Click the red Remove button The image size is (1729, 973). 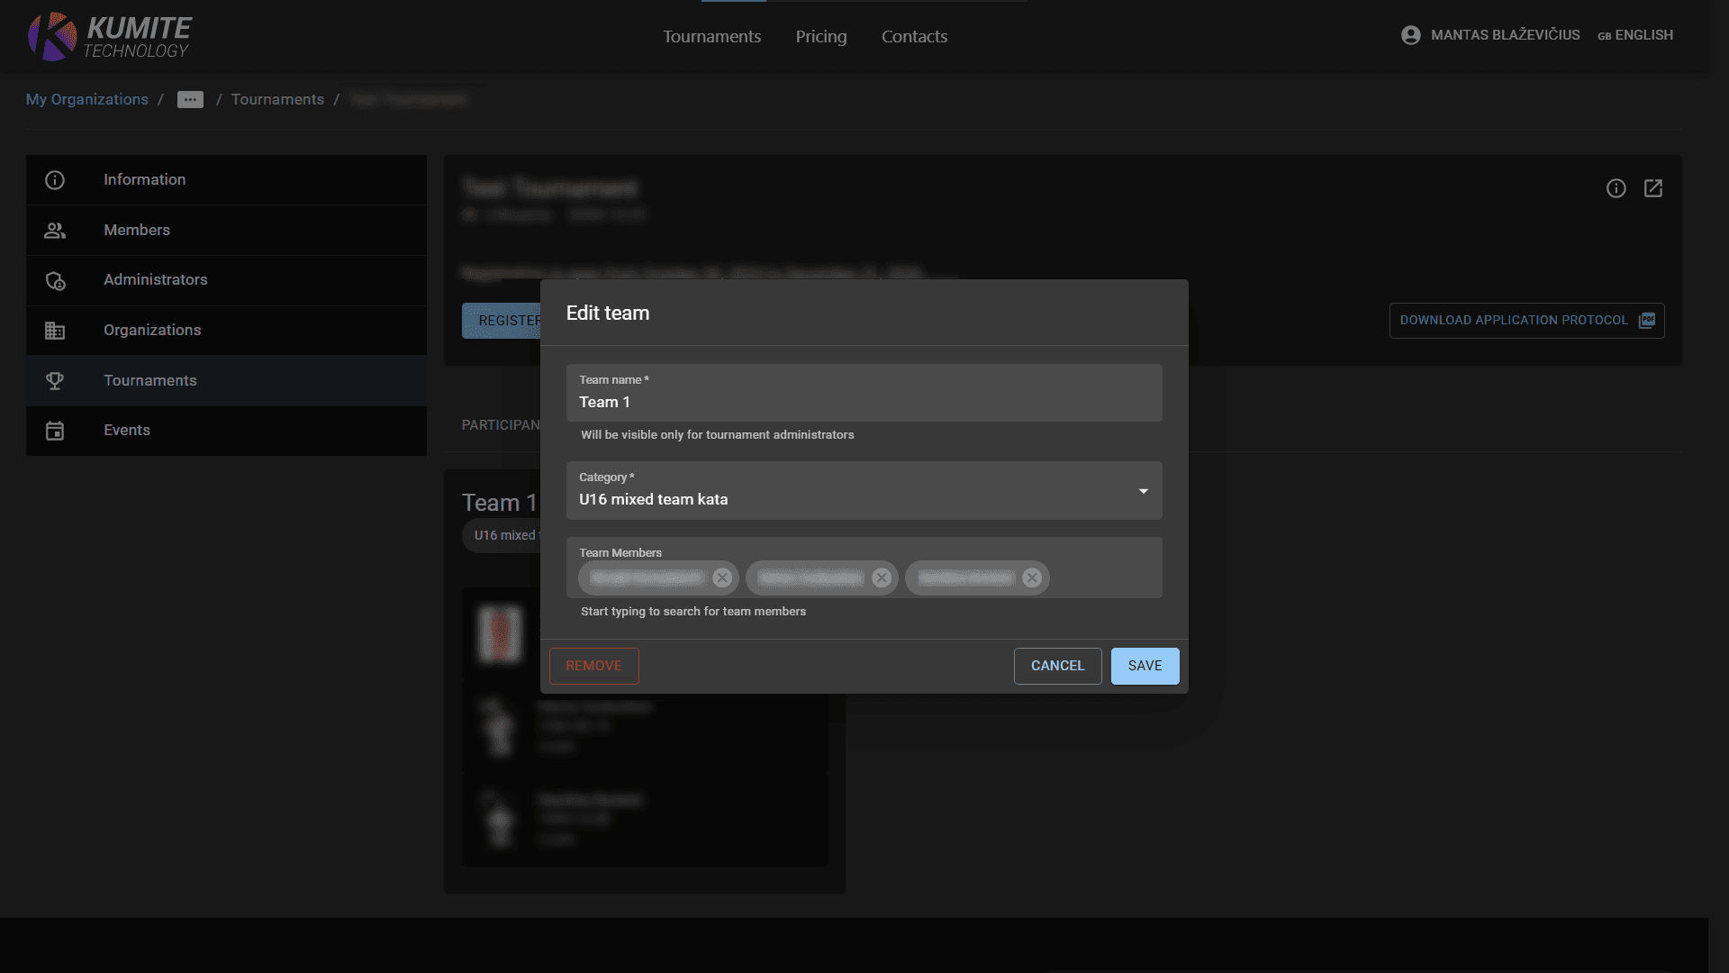593,666
